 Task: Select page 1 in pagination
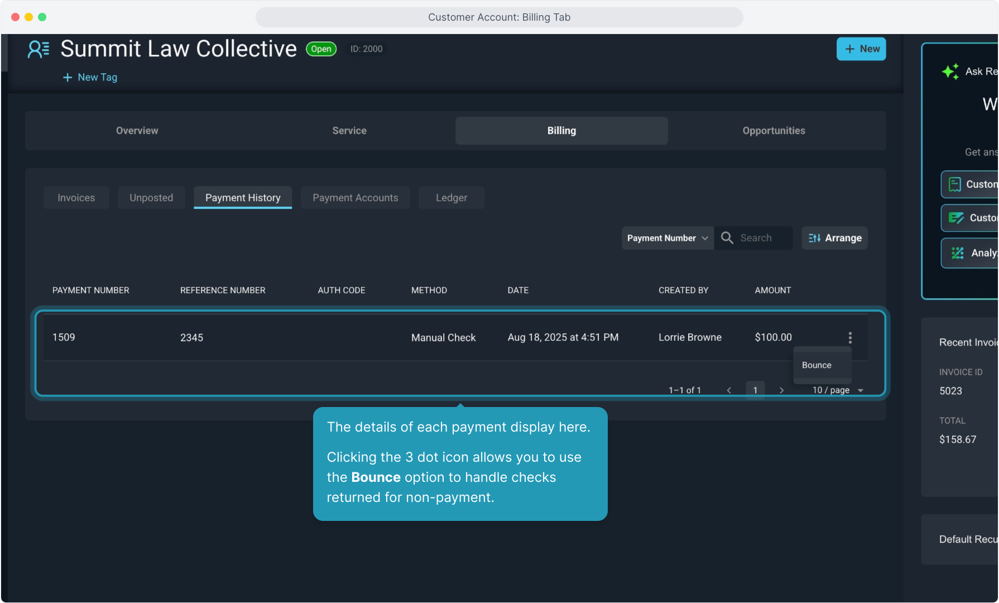pos(755,390)
